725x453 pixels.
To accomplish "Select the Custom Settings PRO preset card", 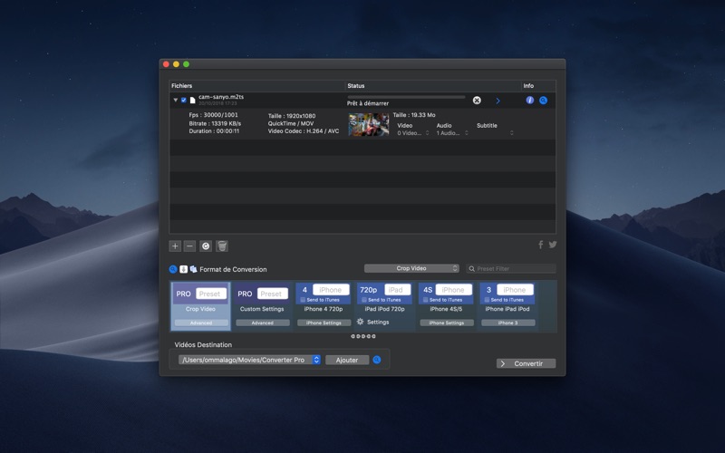I will tap(262, 306).
